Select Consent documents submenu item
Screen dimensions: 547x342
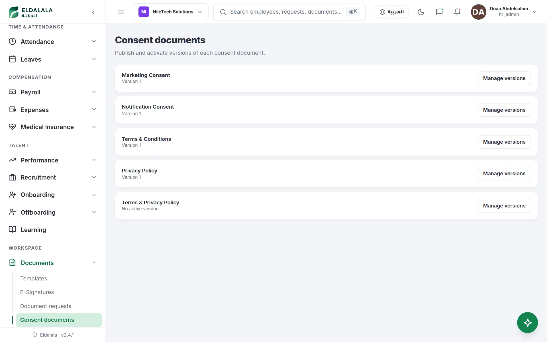[x=59, y=320]
